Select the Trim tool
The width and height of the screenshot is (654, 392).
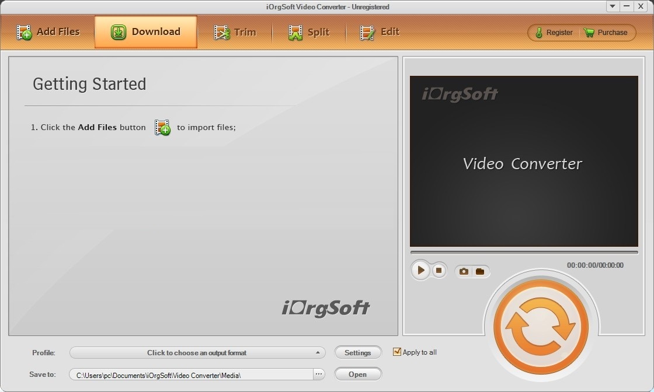[x=235, y=32]
